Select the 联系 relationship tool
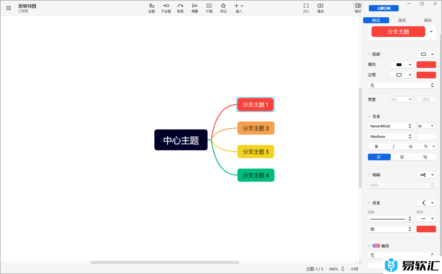Viewport: 442px width, 274px height. tap(180, 8)
